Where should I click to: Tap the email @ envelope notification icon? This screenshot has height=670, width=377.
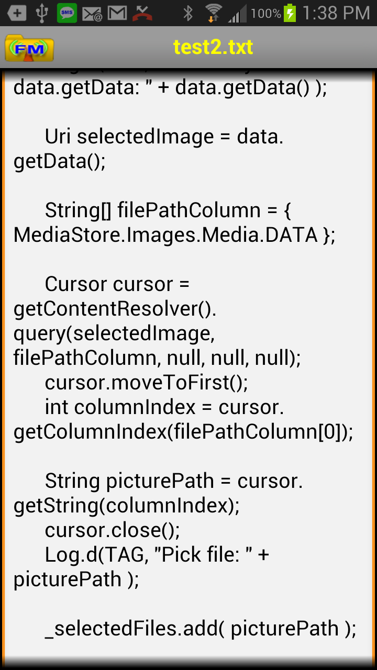[92, 14]
